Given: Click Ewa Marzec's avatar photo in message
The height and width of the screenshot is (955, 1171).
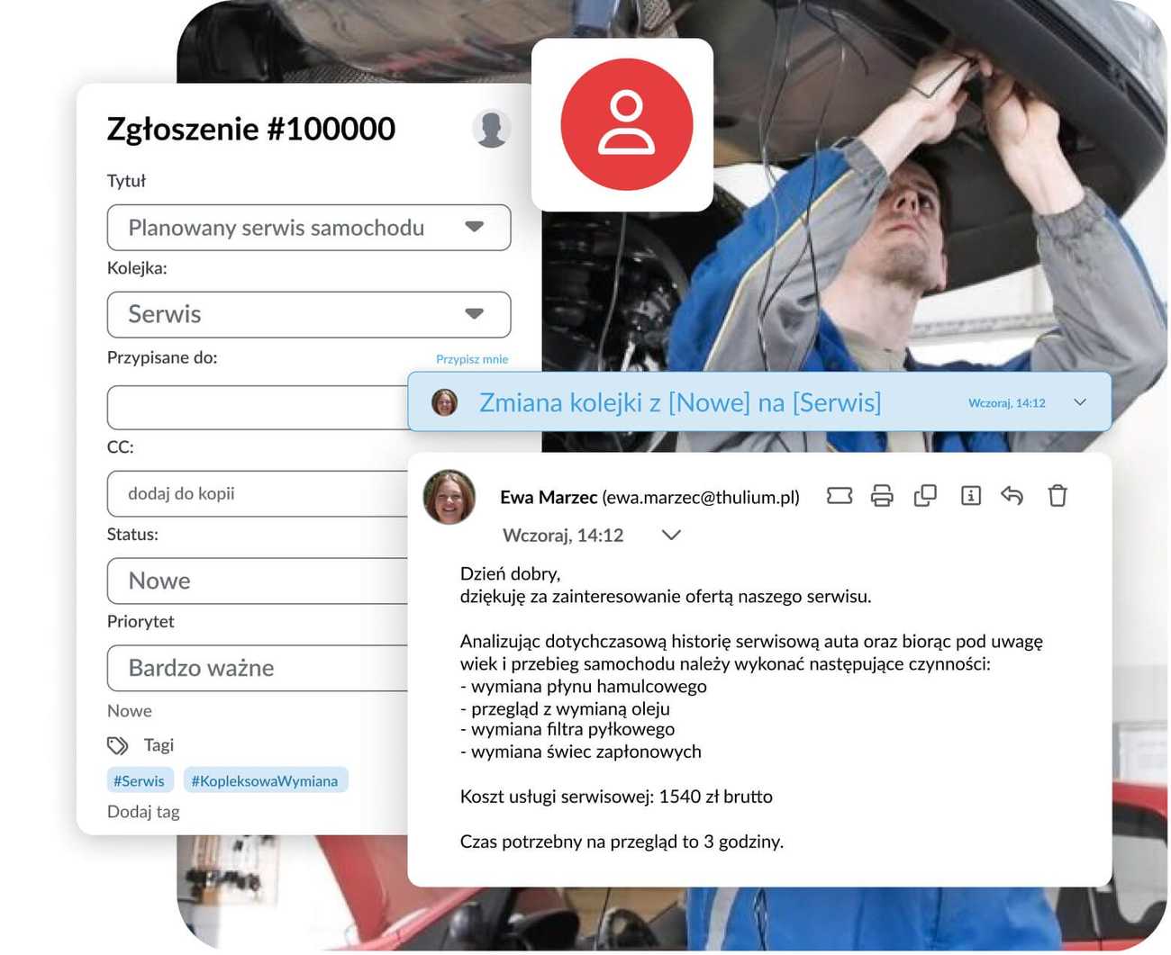Looking at the screenshot, I should [449, 497].
